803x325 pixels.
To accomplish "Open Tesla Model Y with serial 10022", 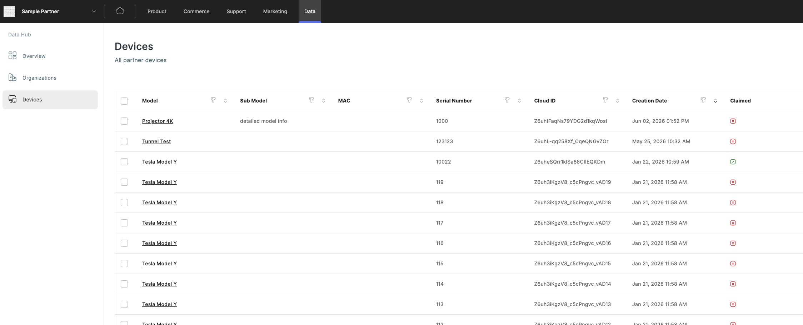I will [159, 162].
